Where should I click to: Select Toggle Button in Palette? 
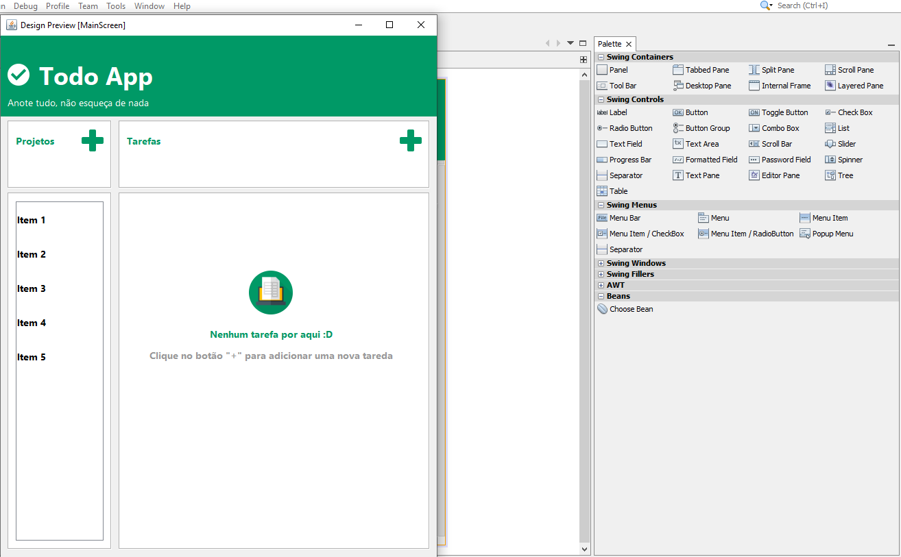click(x=778, y=112)
